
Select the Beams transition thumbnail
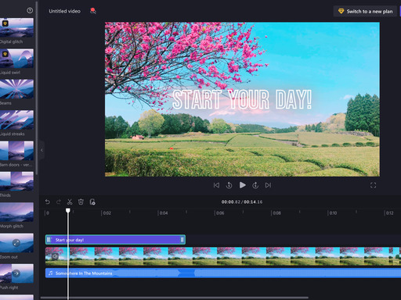click(x=16, y=89)
